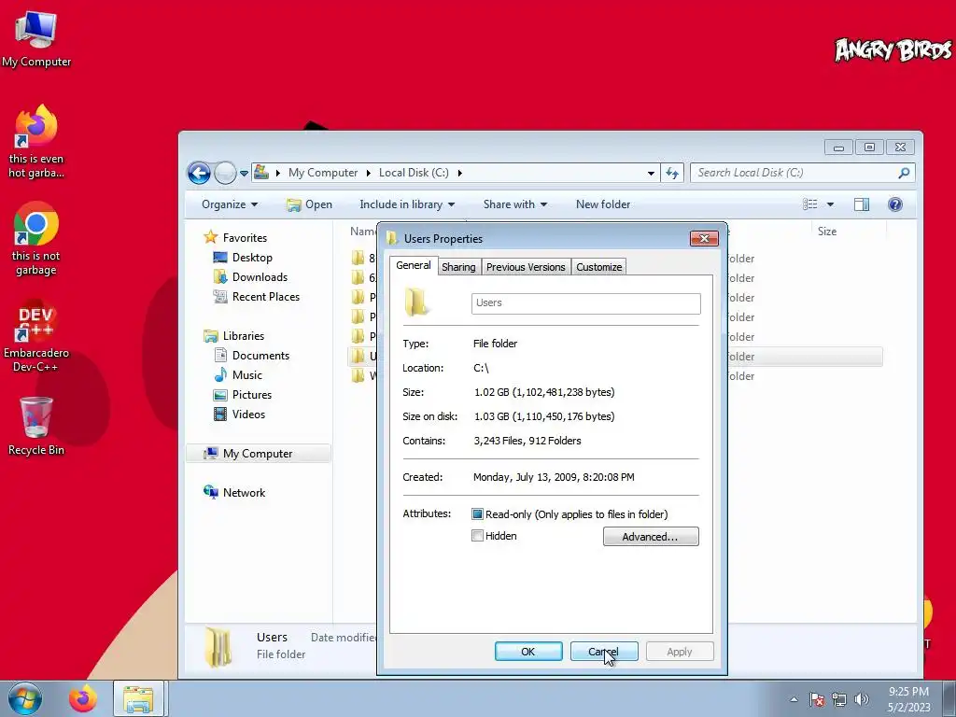This screenshot has height=717, width=956.
Task: Toggle the preview pane icon
Action: point(862,204)
